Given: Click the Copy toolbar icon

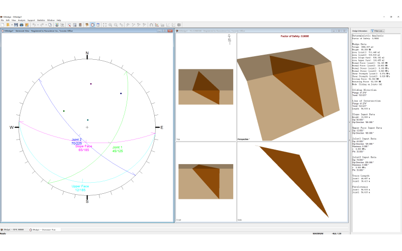Looking at the screenshot, I should coord(50,25).
